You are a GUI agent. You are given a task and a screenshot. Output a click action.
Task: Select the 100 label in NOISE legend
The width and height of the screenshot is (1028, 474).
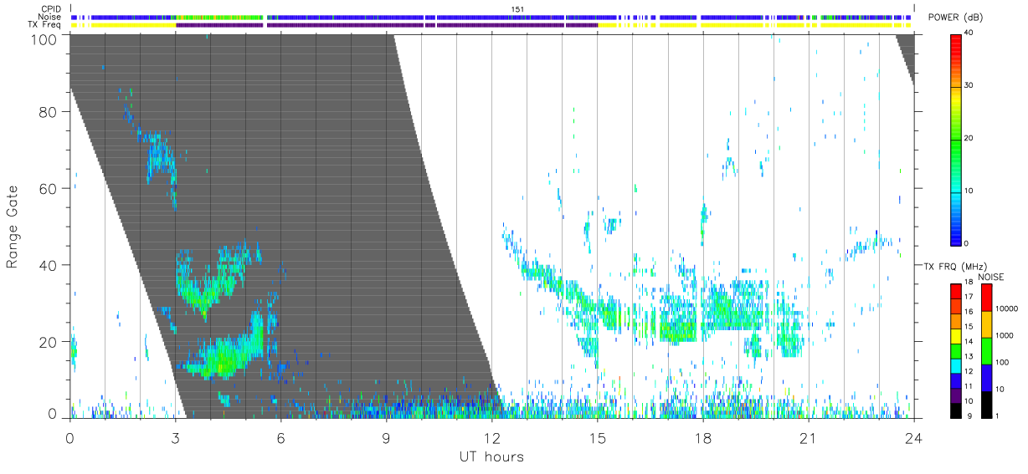[x=1004, y=363]
